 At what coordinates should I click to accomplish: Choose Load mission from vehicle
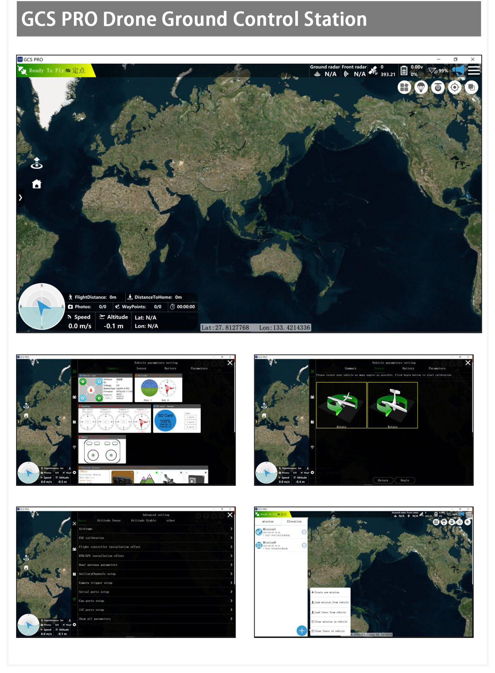pos(330,602)
